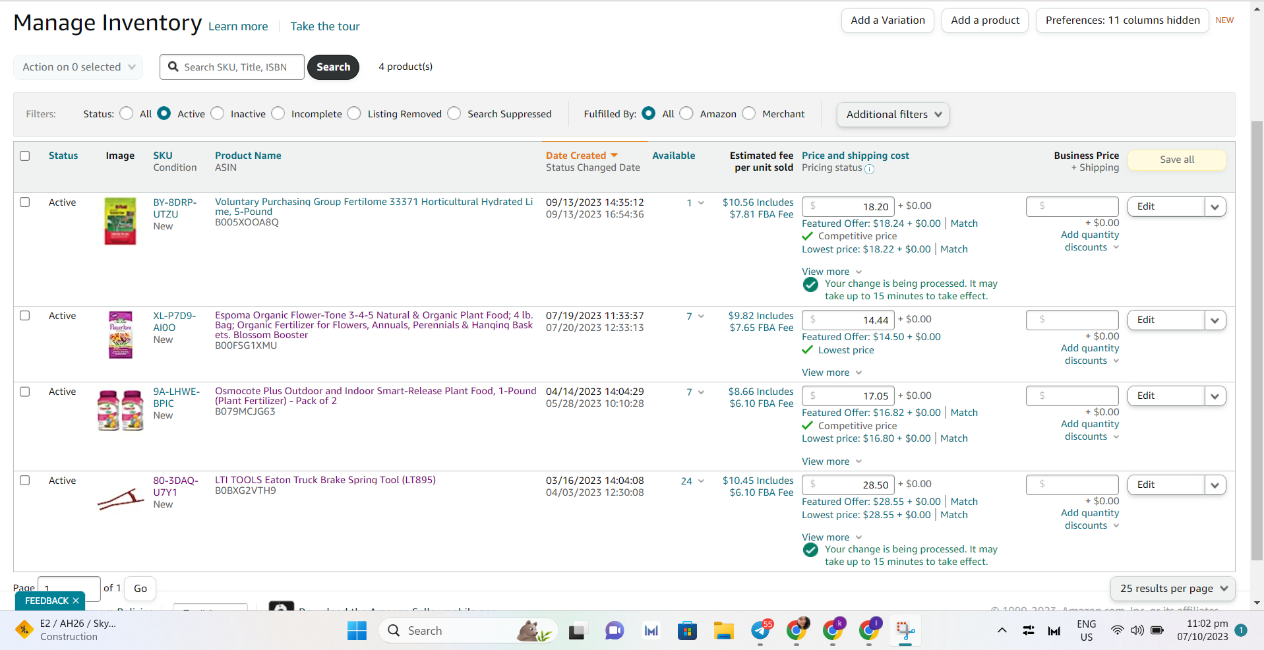
Task: Open Preferences: 11 columns hidden
Action: [1122, 20]
